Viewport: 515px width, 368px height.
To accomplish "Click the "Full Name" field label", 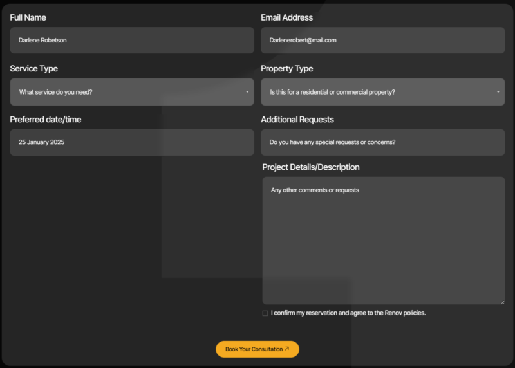I will 28,17.
